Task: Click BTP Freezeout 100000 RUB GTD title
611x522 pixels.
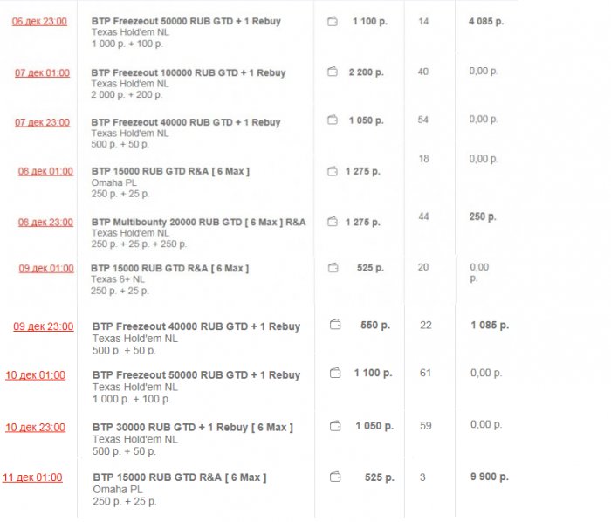Action: coord(188,73)
